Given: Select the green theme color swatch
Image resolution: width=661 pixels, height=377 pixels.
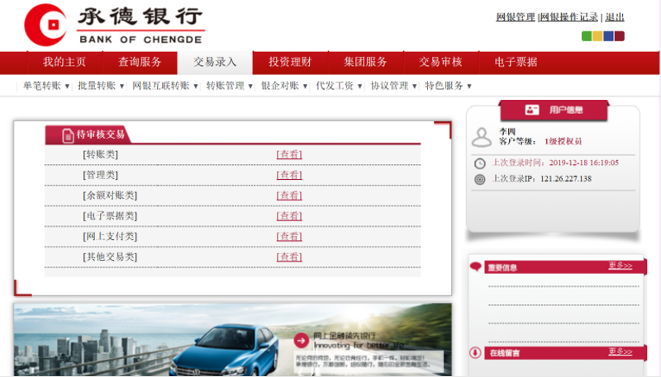Looking at the screenshot, I should coord(587,36).
